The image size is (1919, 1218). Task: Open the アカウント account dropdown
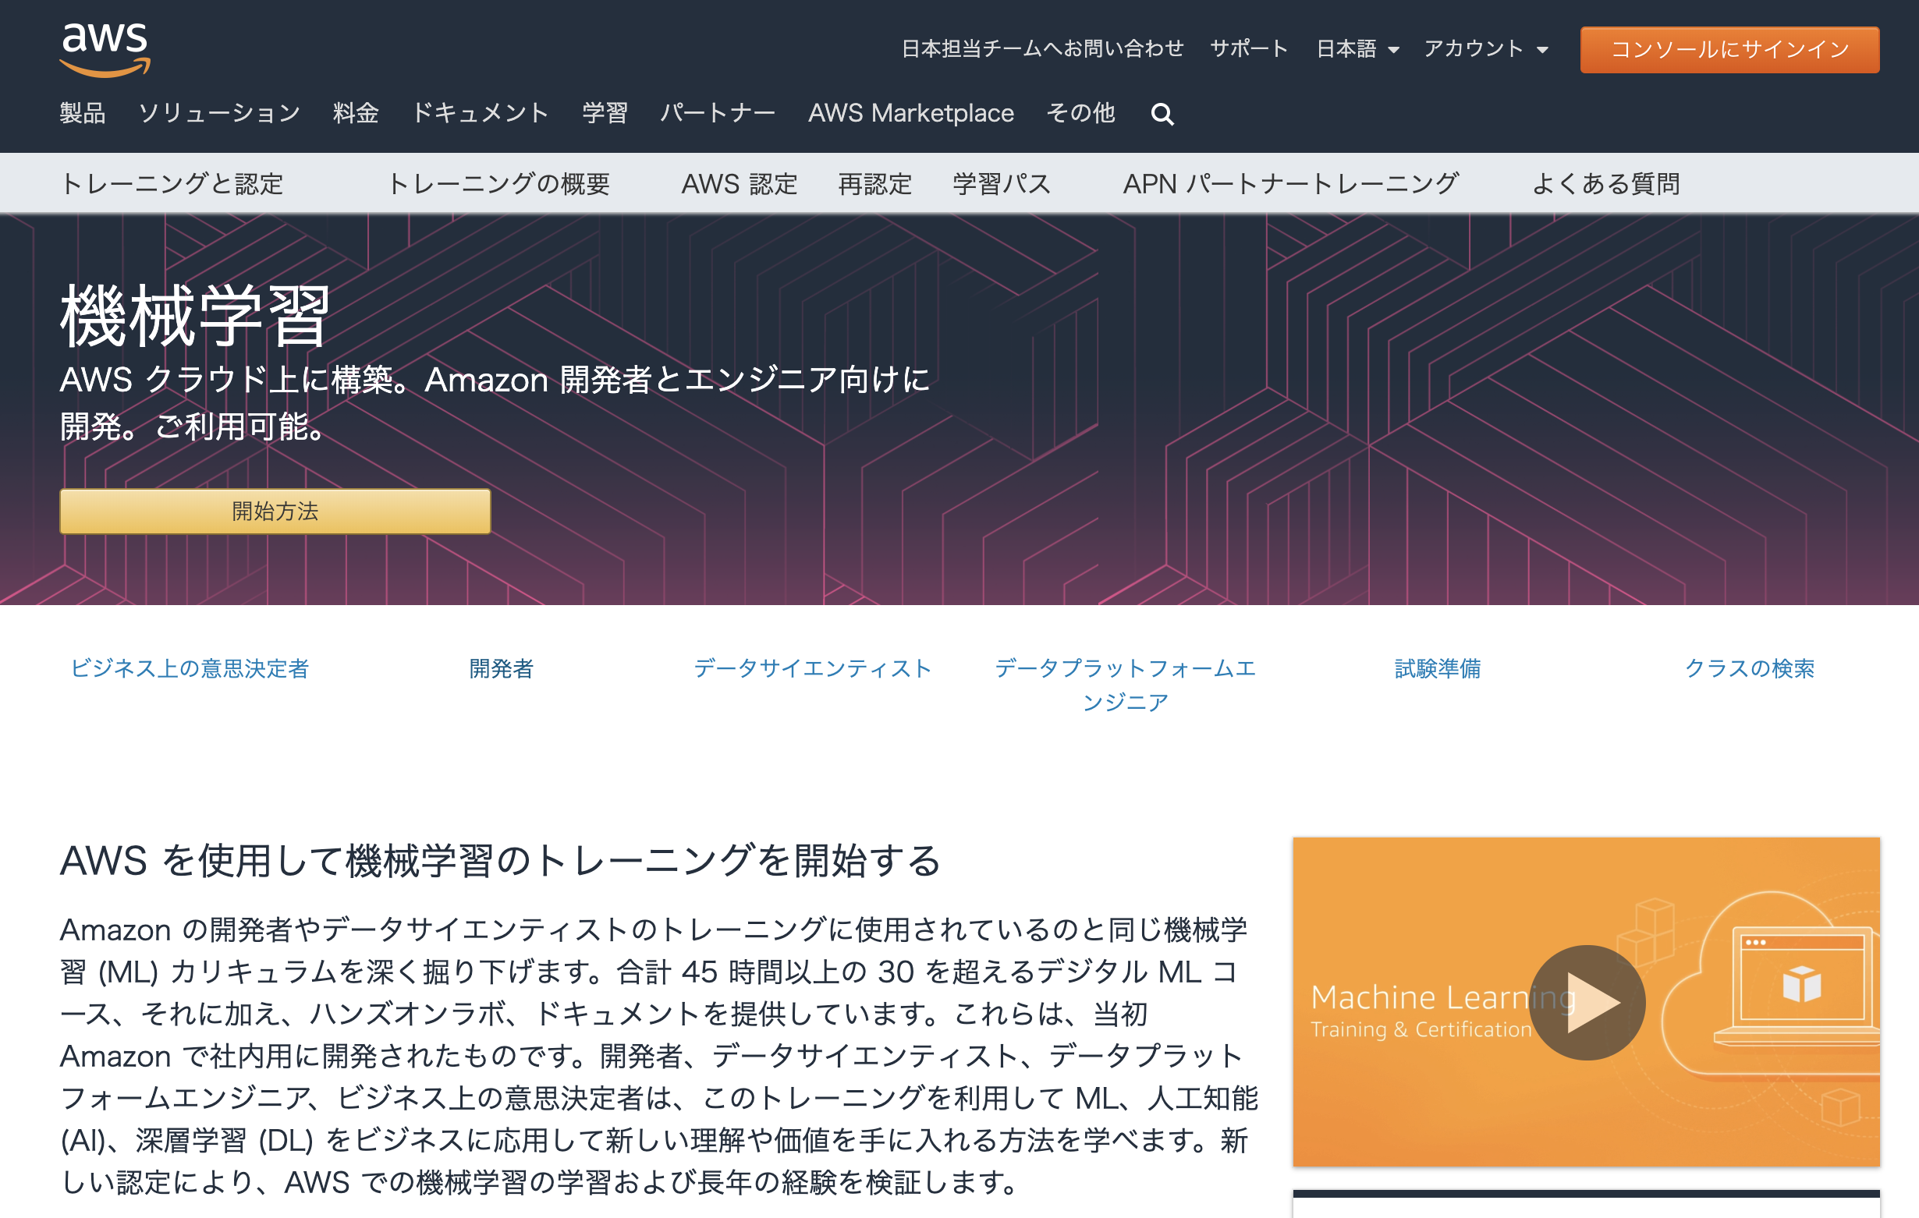point(1484,48)
